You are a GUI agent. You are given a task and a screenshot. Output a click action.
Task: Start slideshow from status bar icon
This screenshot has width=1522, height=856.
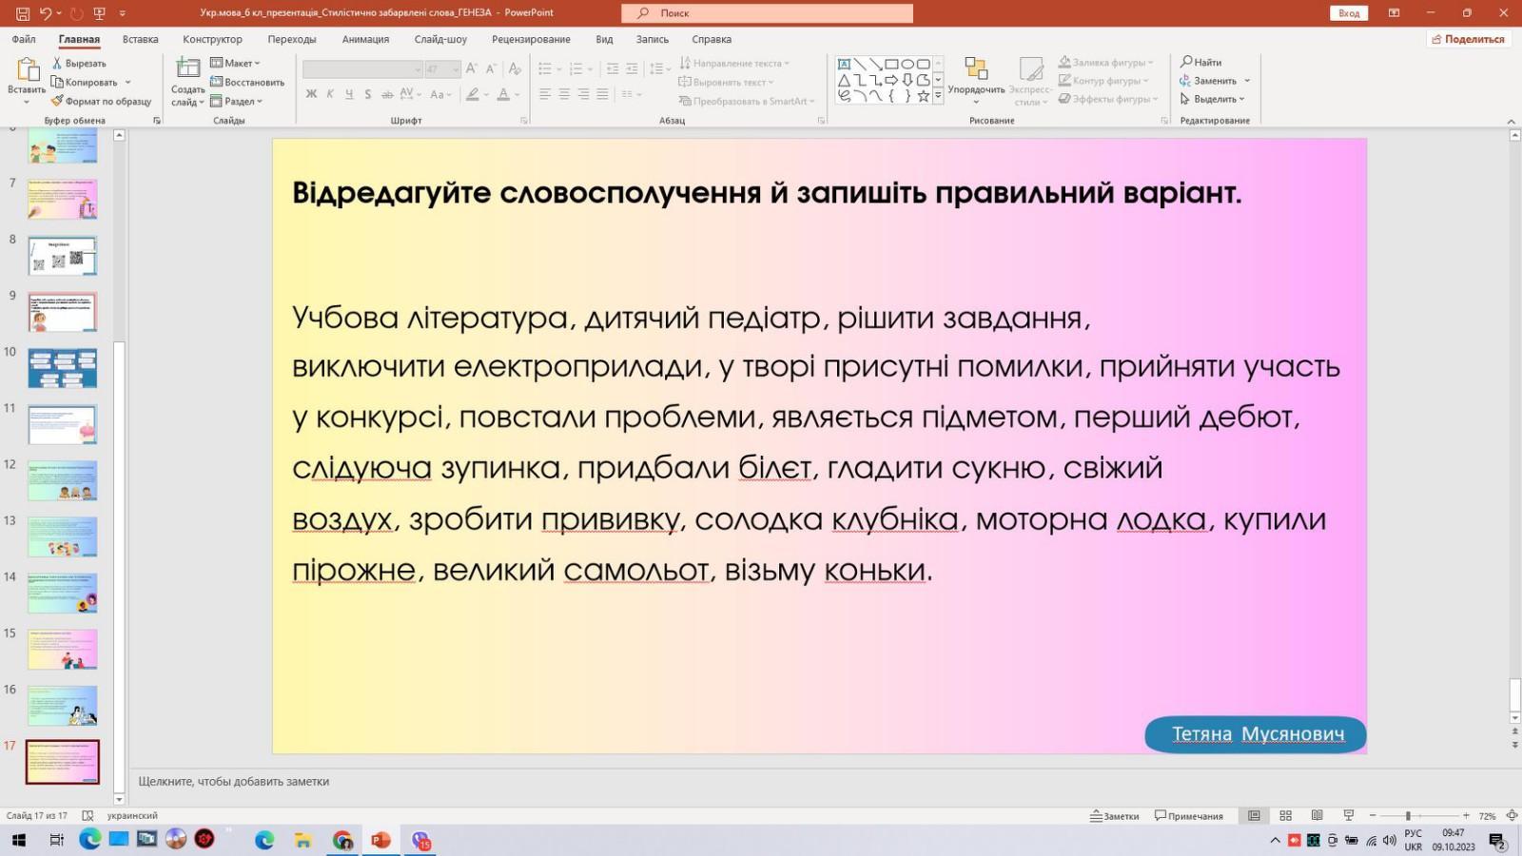point(1348,816)
